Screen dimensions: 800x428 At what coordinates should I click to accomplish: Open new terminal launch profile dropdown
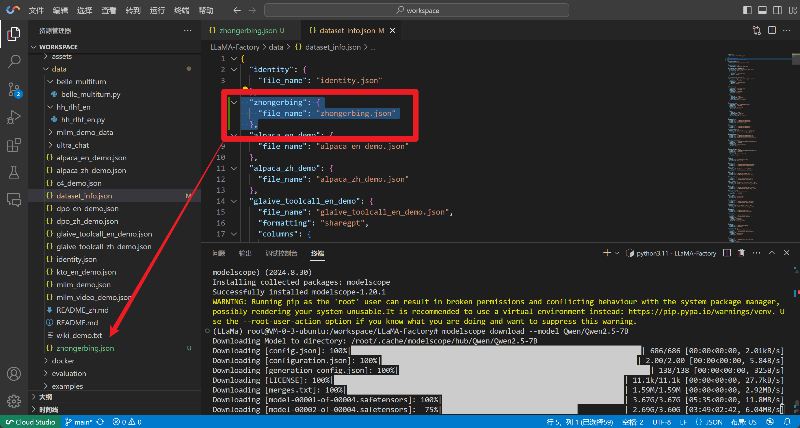click(617, 253)
